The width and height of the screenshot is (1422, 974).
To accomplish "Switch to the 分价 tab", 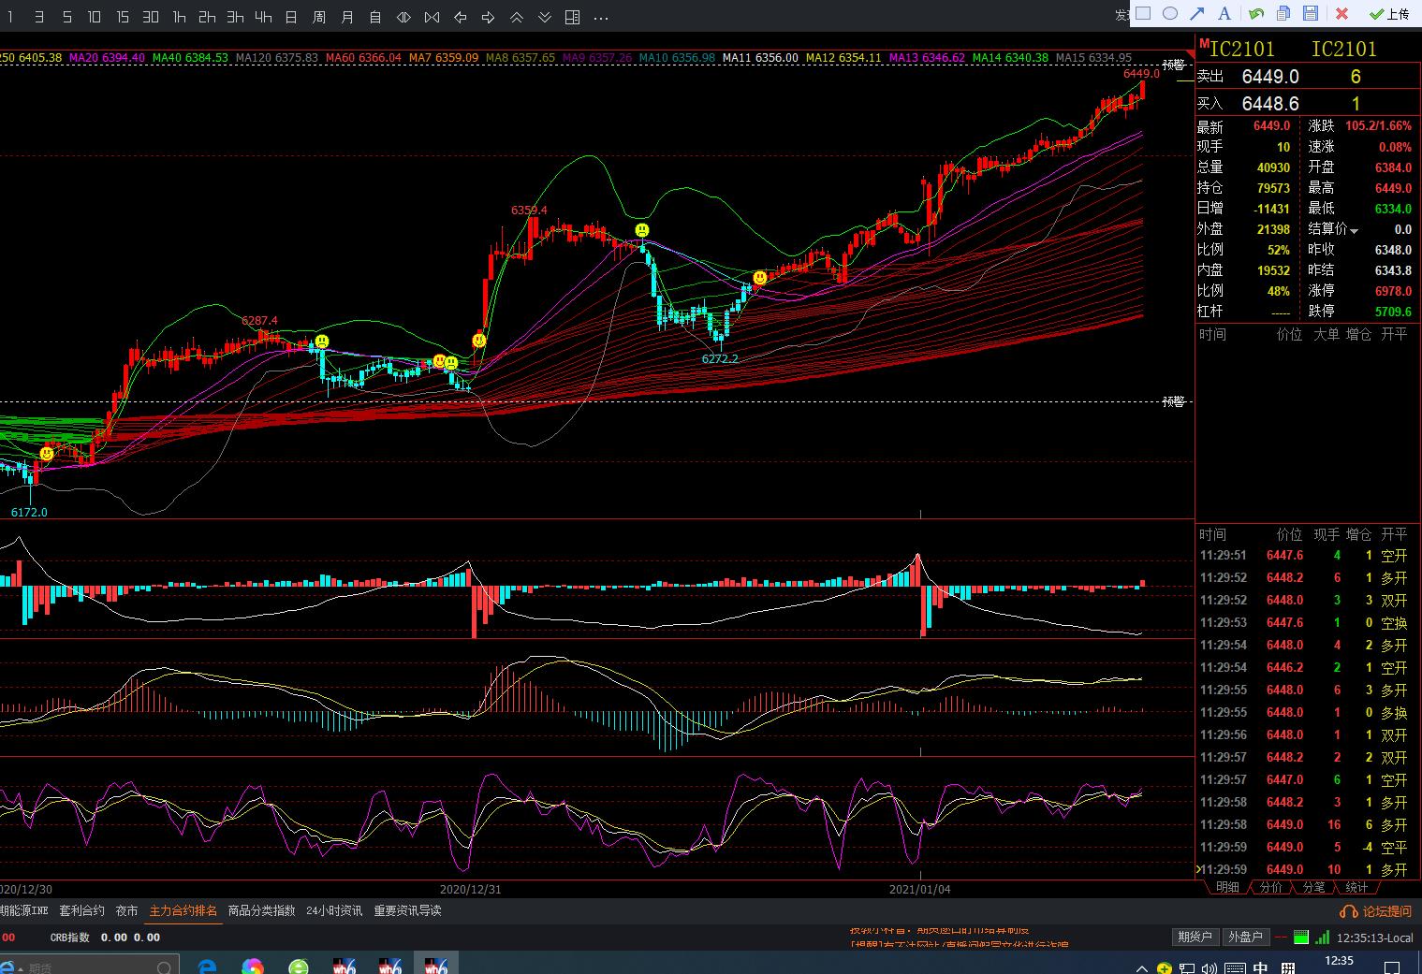I will point(1270,887).
